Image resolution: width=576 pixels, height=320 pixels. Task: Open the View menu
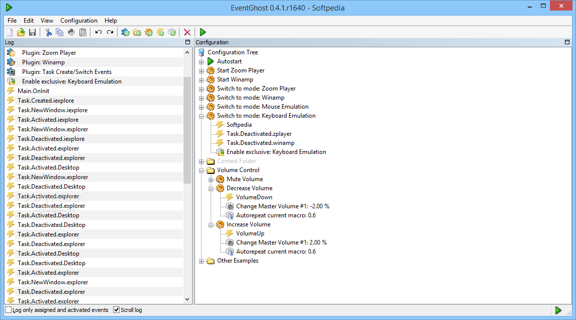(47, 21)
